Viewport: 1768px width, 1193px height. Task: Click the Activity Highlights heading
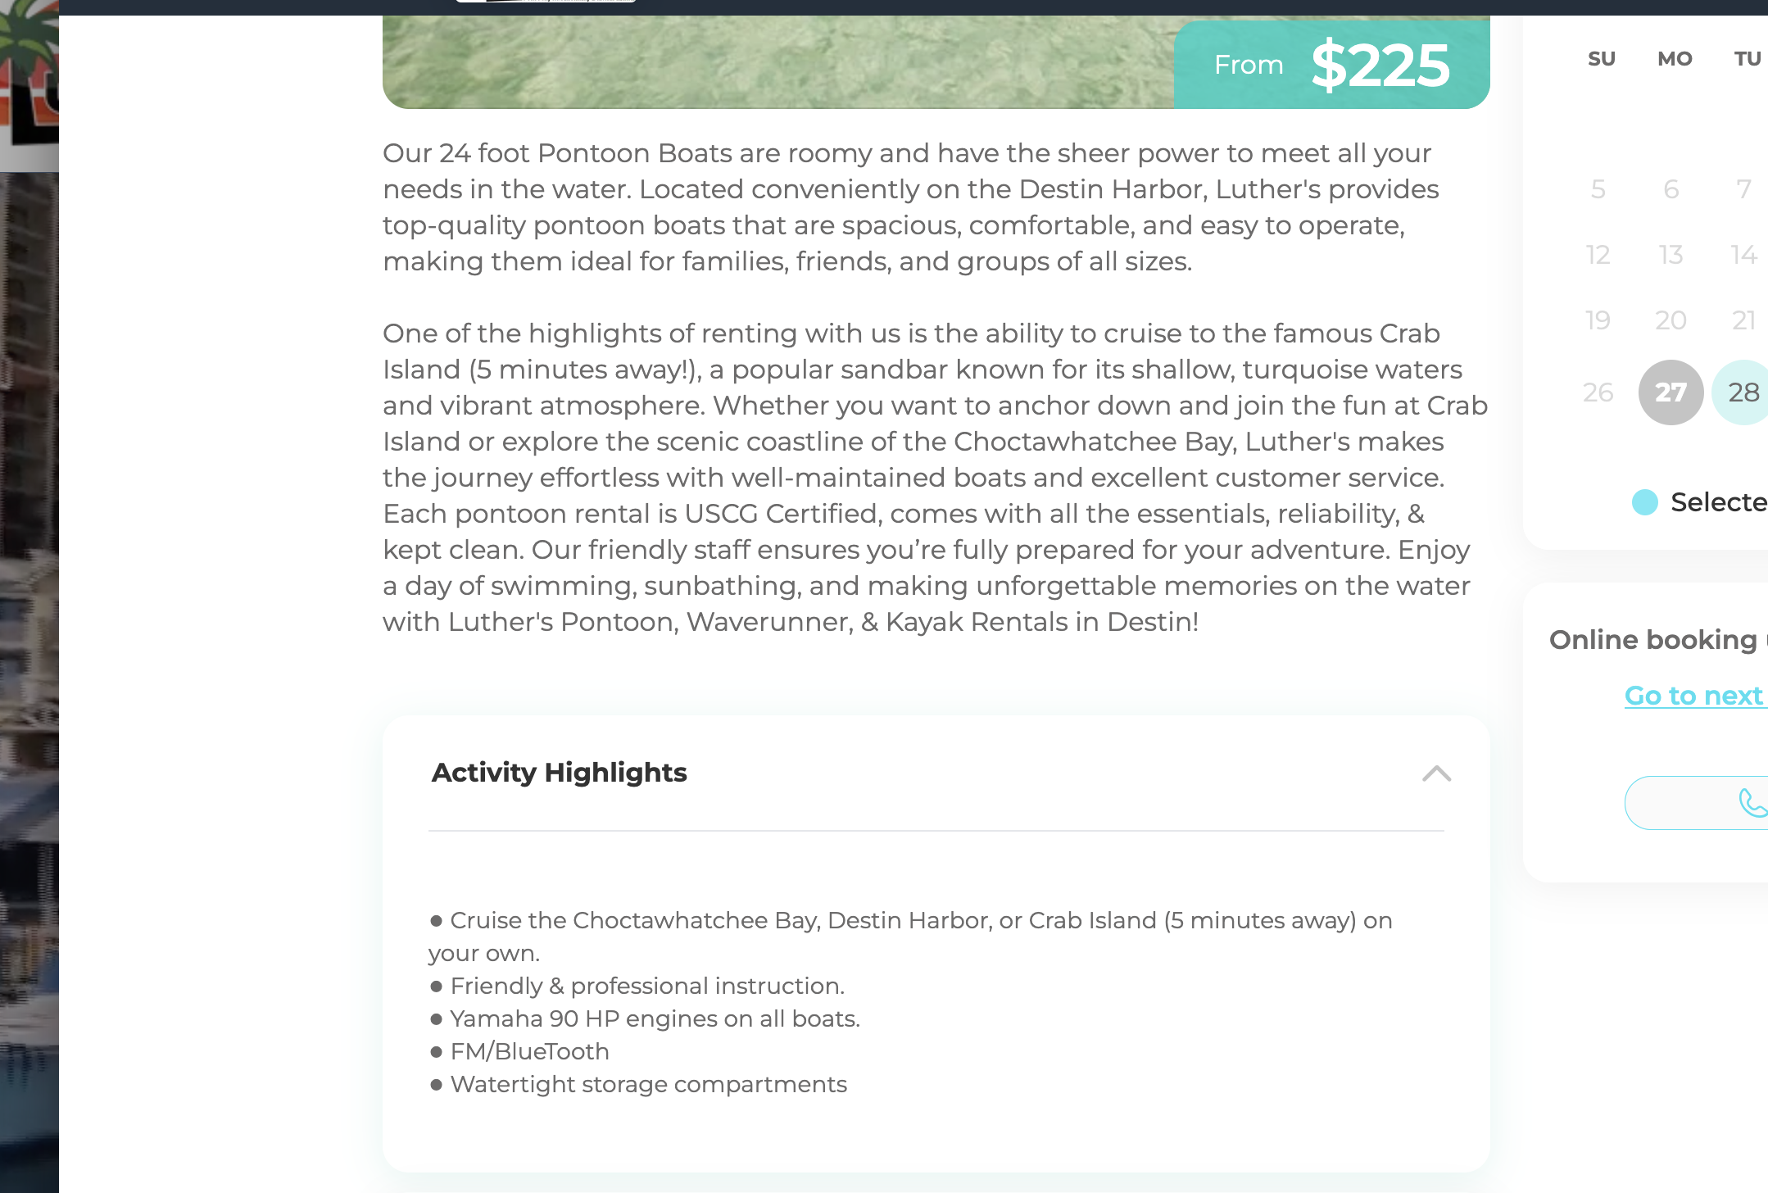(559, 773)
